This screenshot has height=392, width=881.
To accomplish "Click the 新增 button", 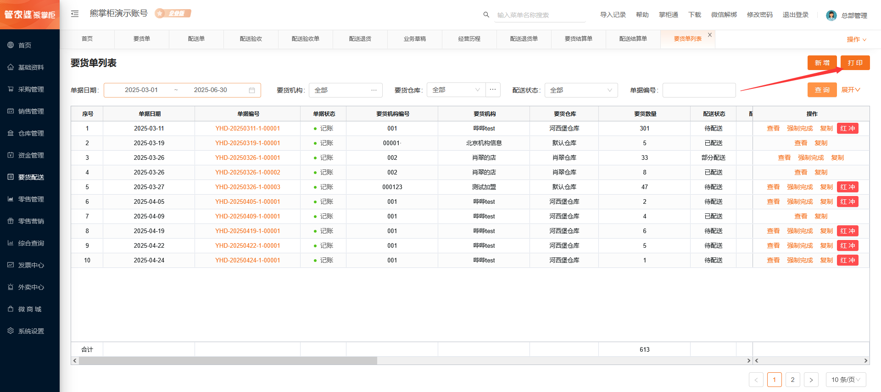I will [822, 63].
